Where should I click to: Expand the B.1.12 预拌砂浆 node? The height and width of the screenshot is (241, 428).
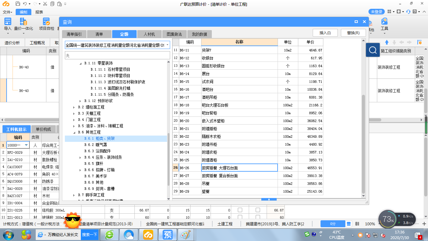point(81,101)
